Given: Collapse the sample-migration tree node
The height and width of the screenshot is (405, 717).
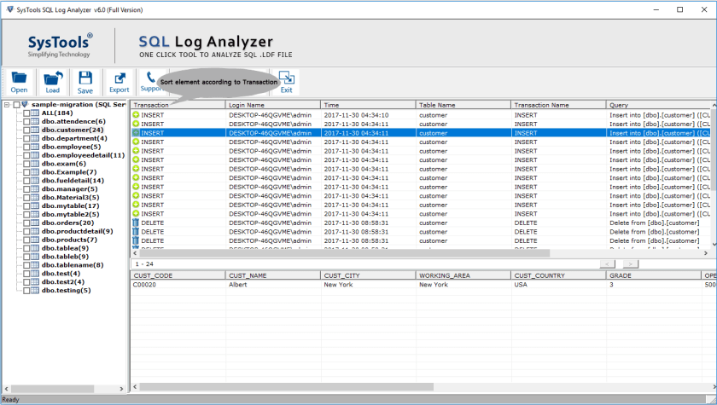Looking at the screenshot, I should tap(7, 105).
